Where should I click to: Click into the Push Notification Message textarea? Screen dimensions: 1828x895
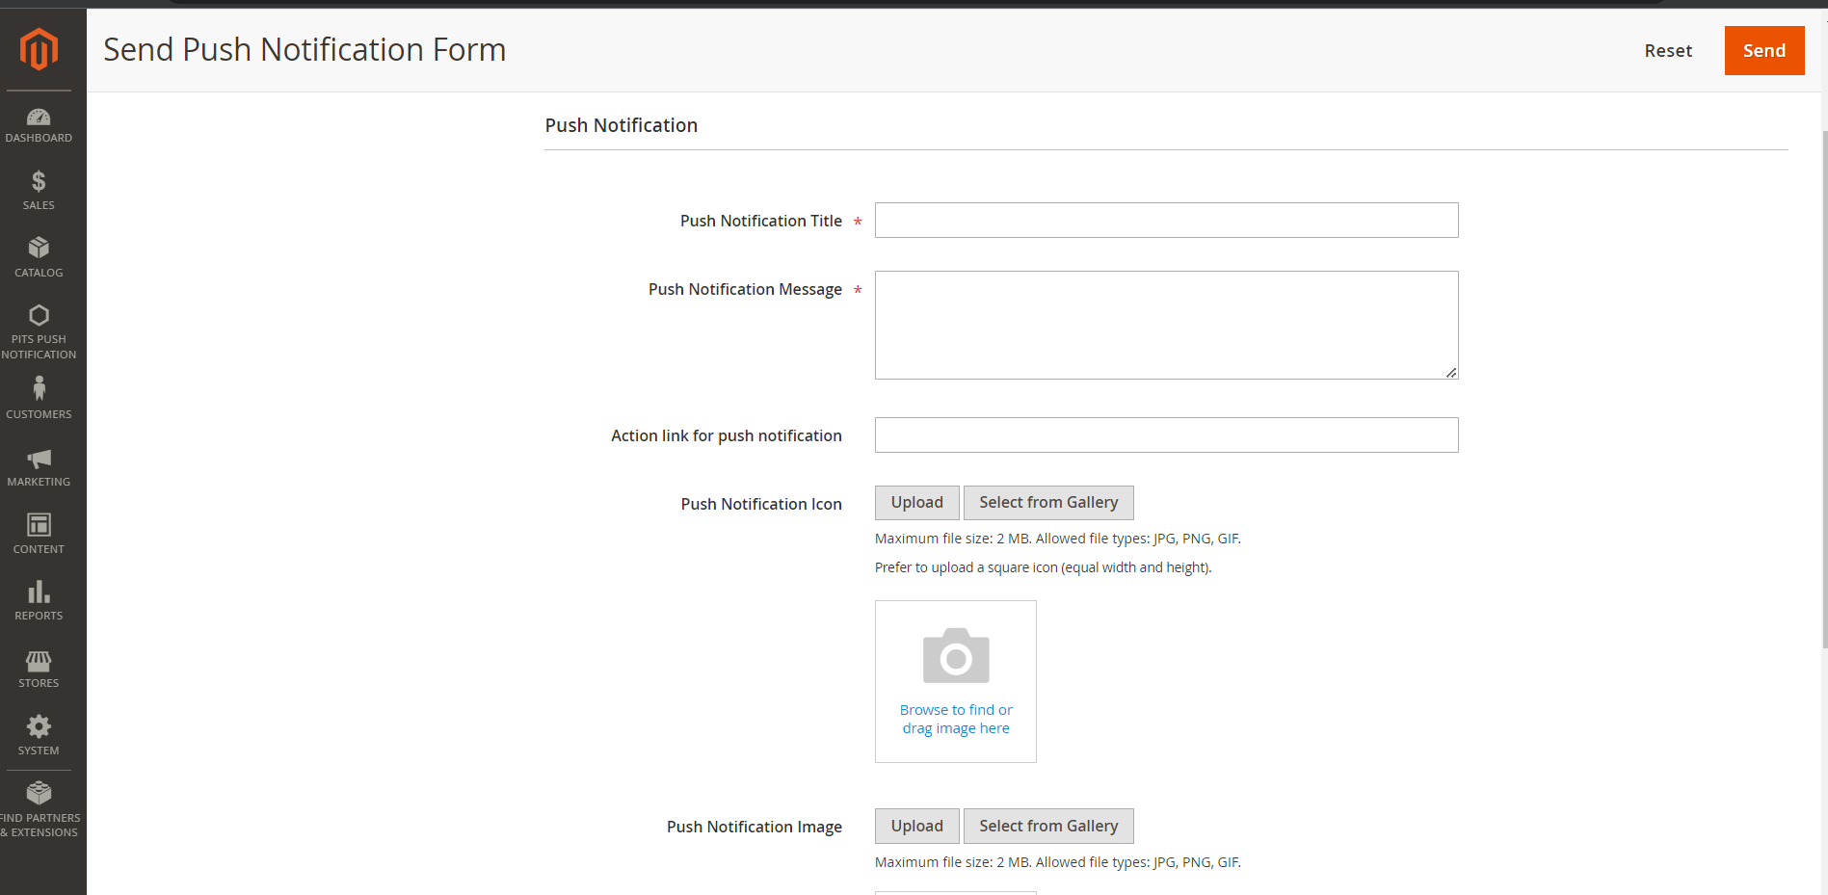tap(1166, 325)
